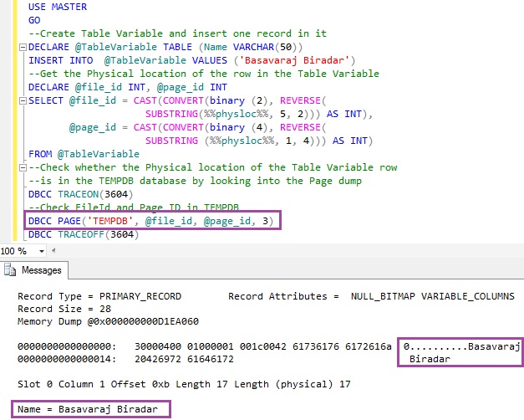
Task: Click the DBCC TRACEOFF(3604) line
Action: pyautogui.click(x=84, y=234)
